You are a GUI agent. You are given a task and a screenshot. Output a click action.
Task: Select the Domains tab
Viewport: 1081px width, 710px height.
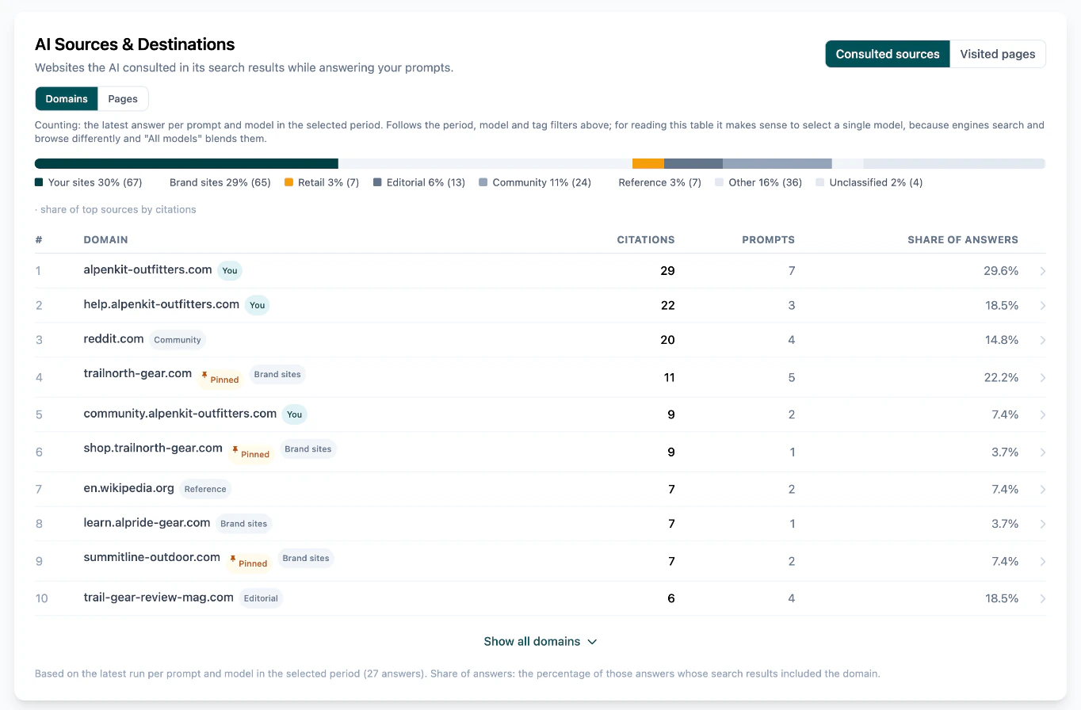click(x=67, y=99)
